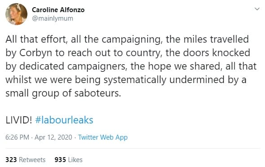Image resolution: width=265 pixels, height=167 pixels.
Task: Click the phrase 'systematically undermined'
Action: (164, 80)
